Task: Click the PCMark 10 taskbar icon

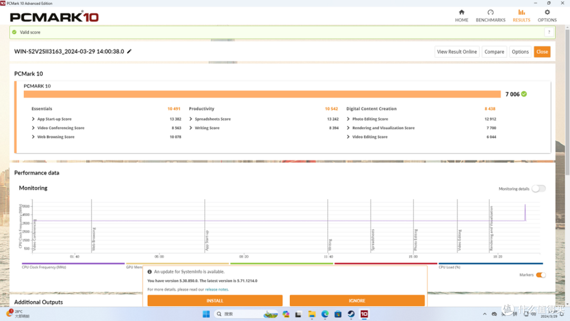Action: pyautogui.click(x=364, y=314)
